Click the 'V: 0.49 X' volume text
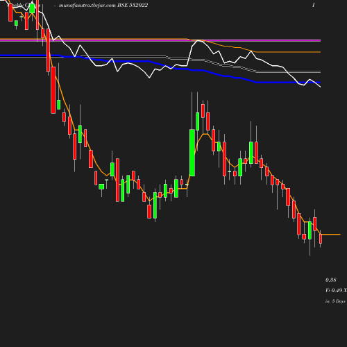 336,290
